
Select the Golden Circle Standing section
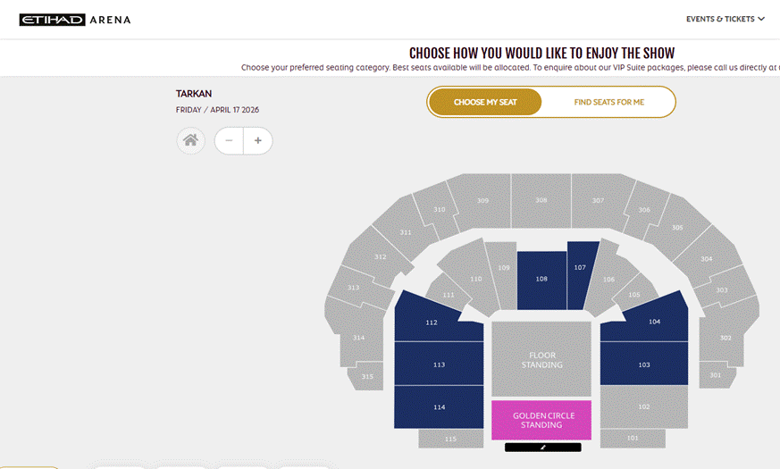[541, 420]
